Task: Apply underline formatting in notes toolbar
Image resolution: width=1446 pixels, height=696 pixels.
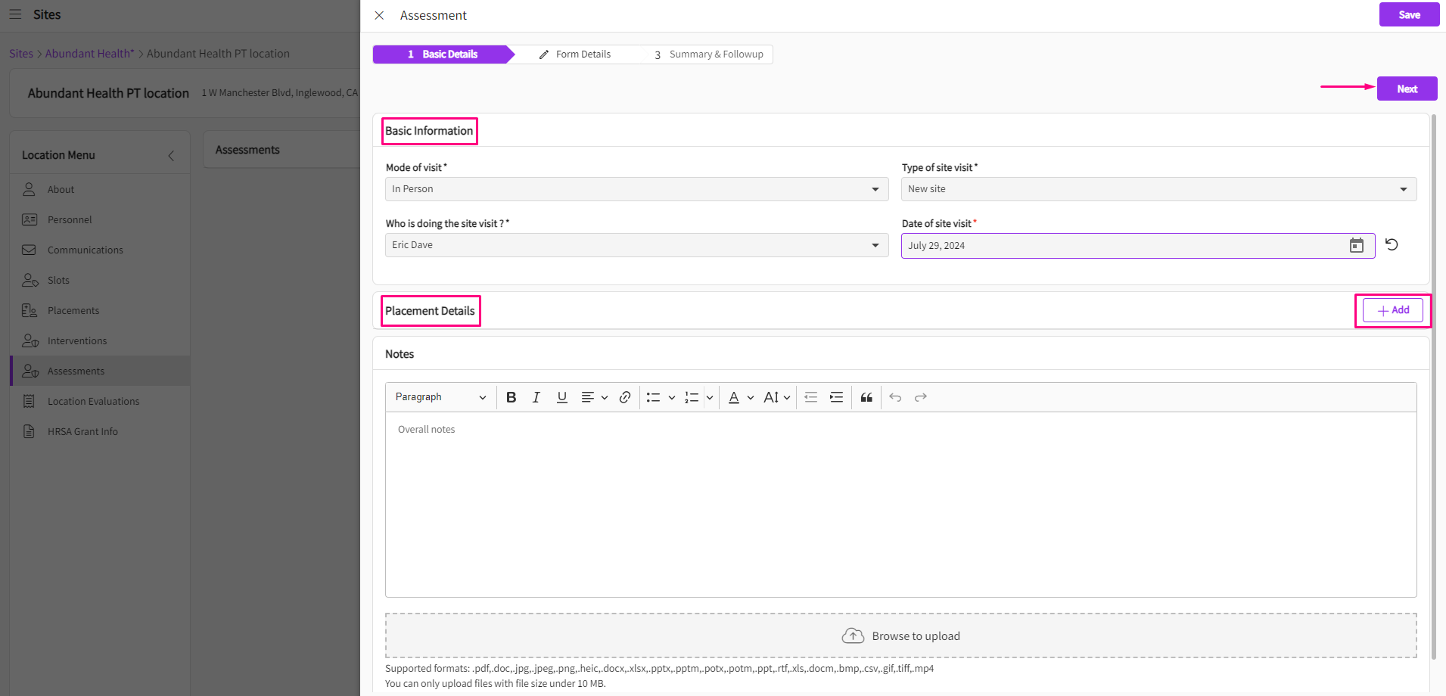Action: point(561,397)
